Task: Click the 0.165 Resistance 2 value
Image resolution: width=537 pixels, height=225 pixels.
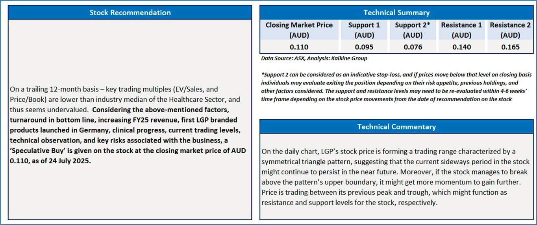Action: [x=510, y=47]
